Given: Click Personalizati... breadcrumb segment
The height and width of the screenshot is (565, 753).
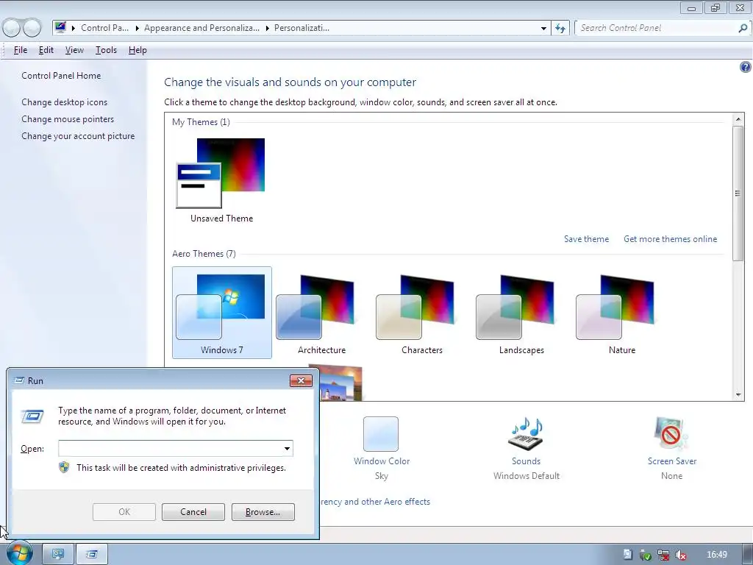Looking at the screenshot, I should click(301, 28).
